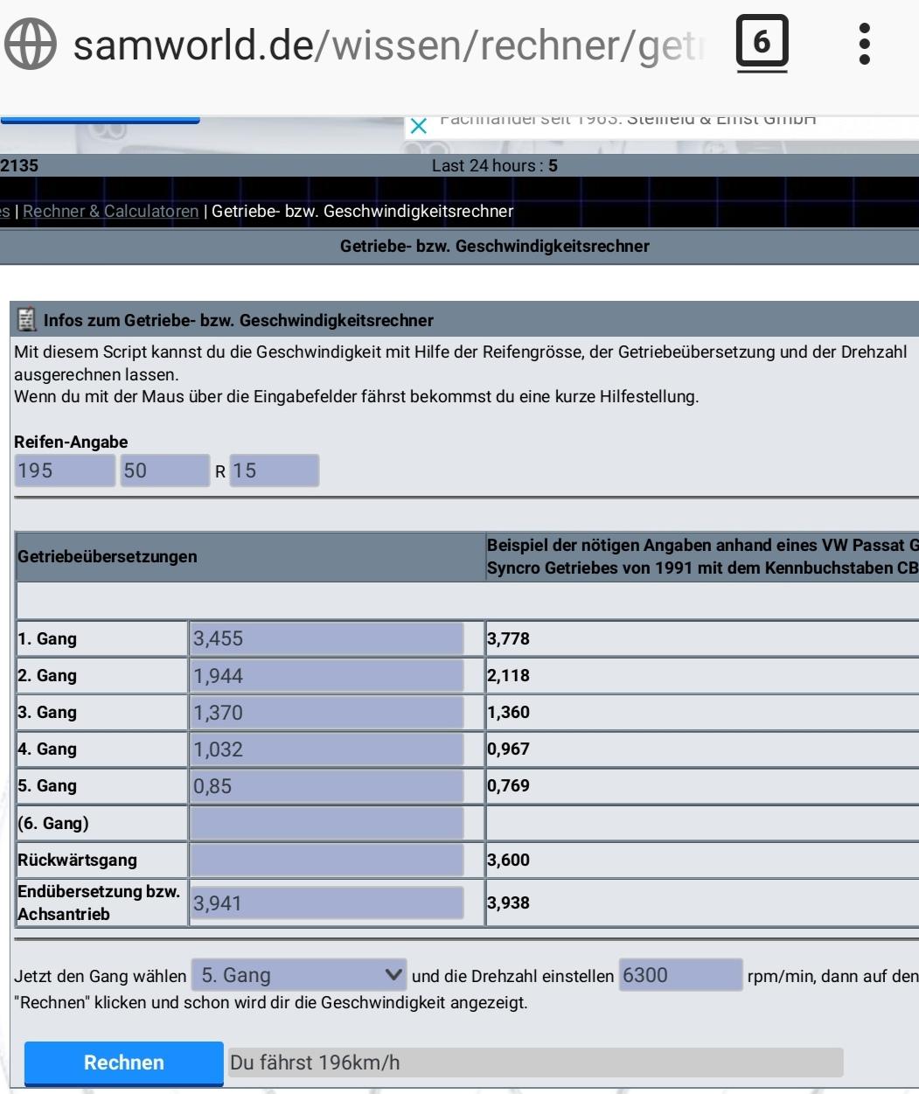The width and height of the screenshot is (919, 1094).
Task: Edit the rpm field showing 6300
Action: 680,975
